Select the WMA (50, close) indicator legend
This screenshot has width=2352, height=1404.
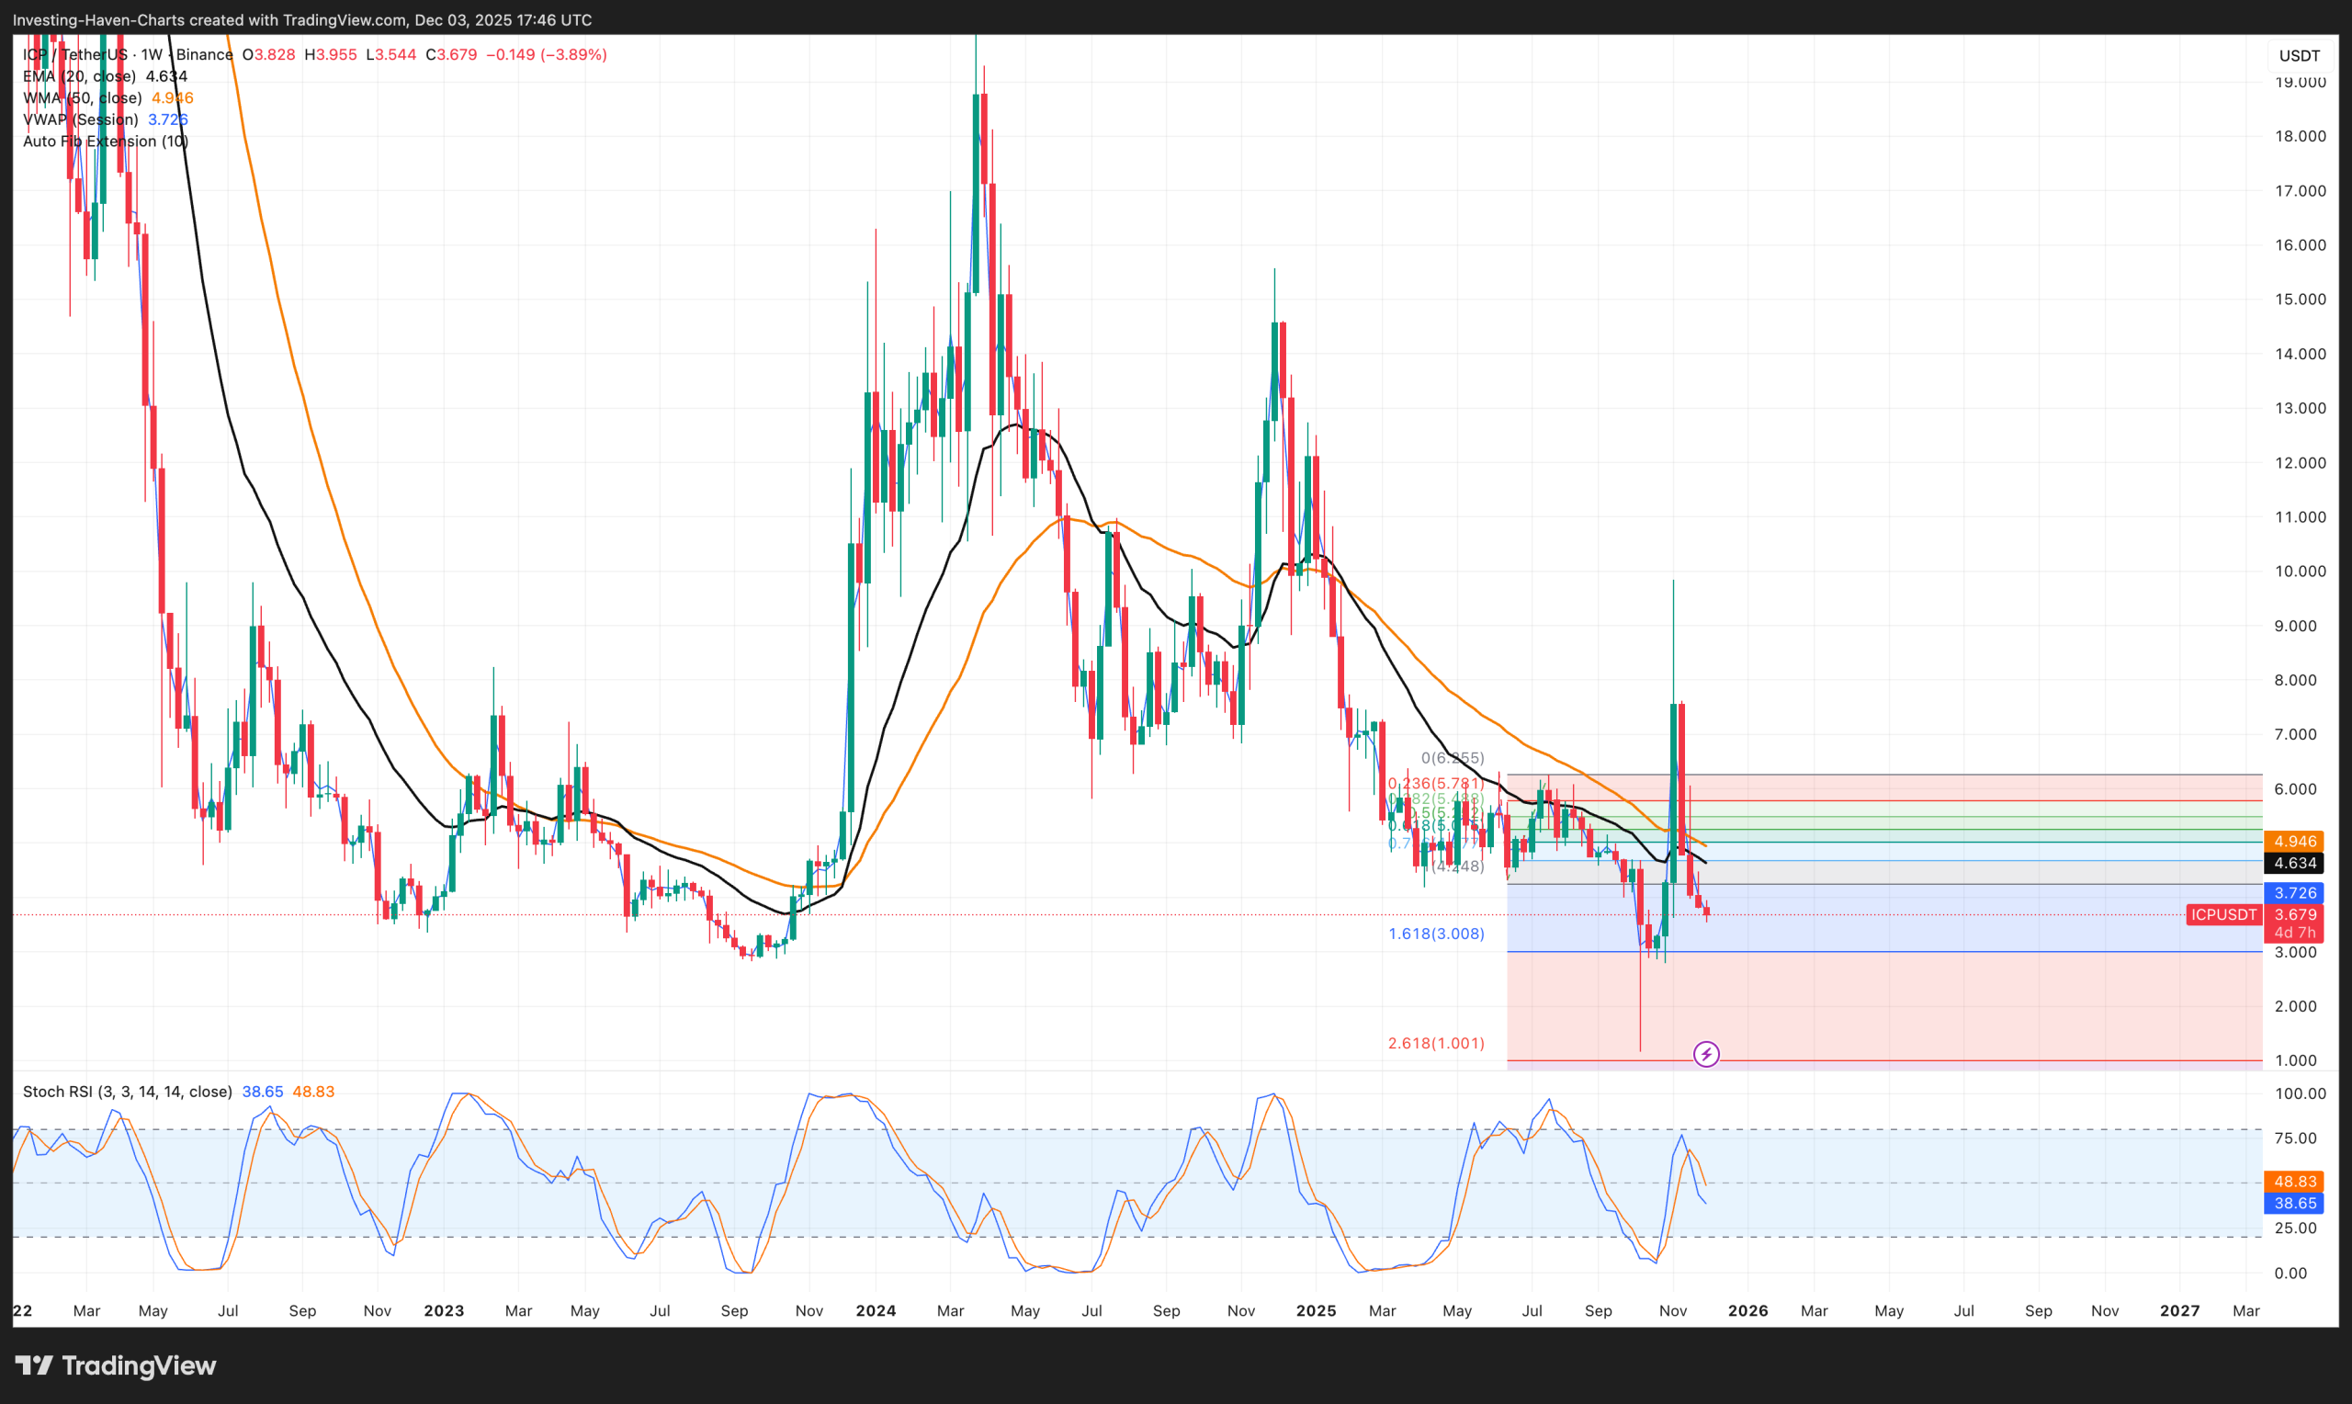[x=83, y=98]
